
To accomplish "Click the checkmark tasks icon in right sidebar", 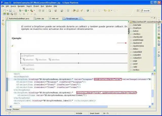I will click(x=159, y=27).
